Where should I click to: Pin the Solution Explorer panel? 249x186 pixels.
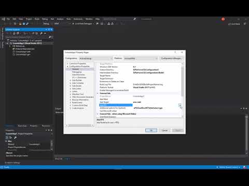pyautogui.click(x=49, y=29)
